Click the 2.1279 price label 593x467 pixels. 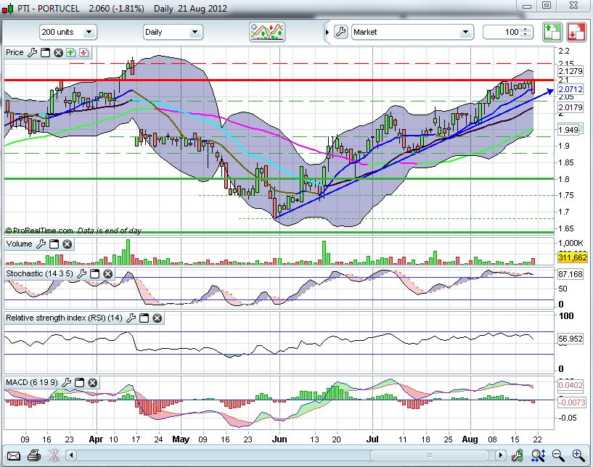click(570, 71)
